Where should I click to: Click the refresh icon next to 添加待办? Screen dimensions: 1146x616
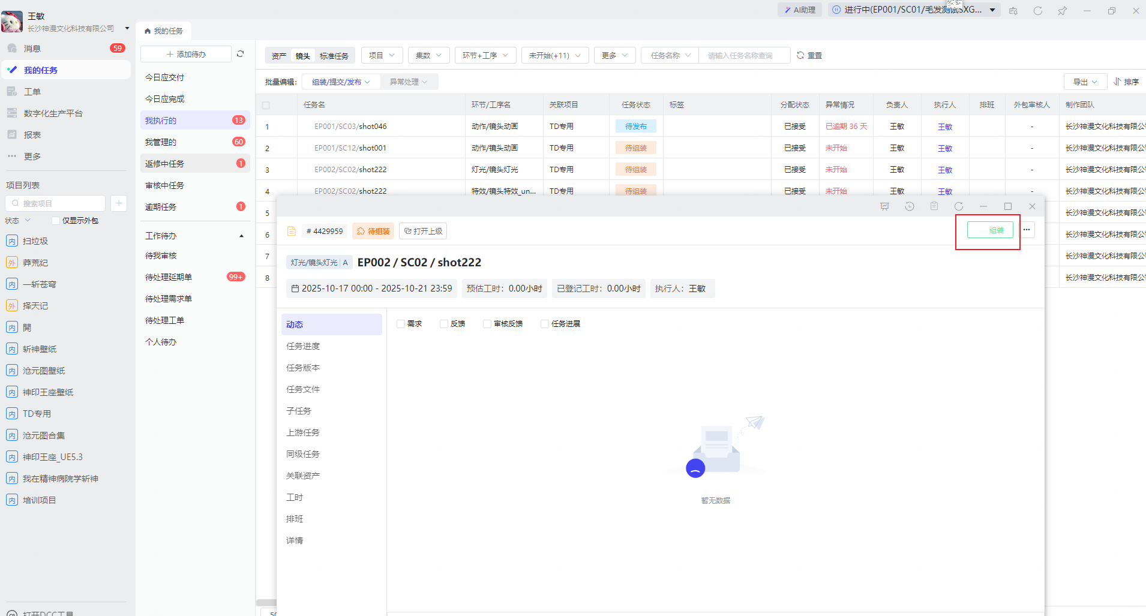[241, 54]
